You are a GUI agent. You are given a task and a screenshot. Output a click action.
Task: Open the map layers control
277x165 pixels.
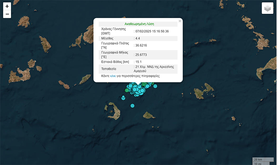coord(267,8)
